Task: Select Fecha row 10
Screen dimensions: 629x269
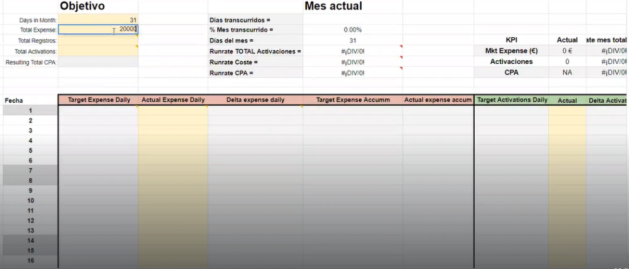Action: coord(31,200)
